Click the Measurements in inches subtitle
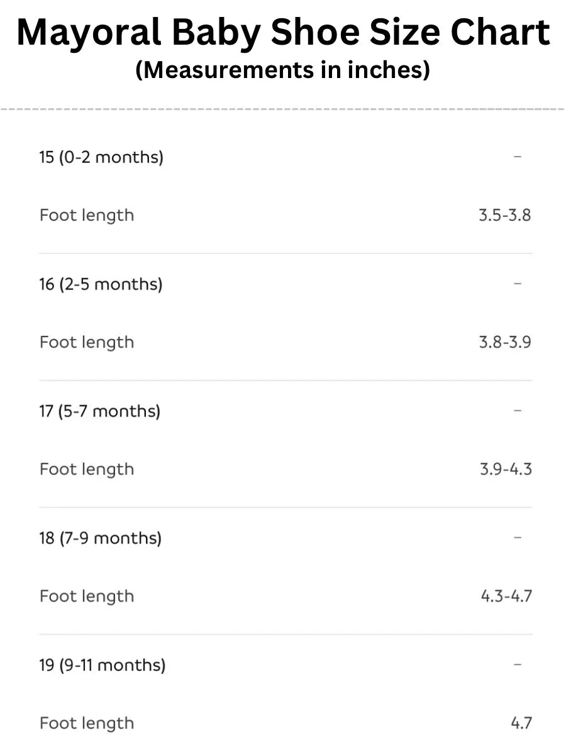Screen dimensions: 566x755 pyautogui.click(x=283, y=70)
